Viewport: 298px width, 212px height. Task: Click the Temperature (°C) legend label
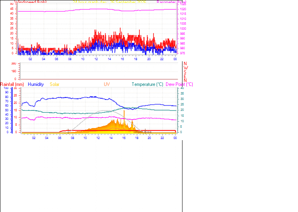click(148, 84)
